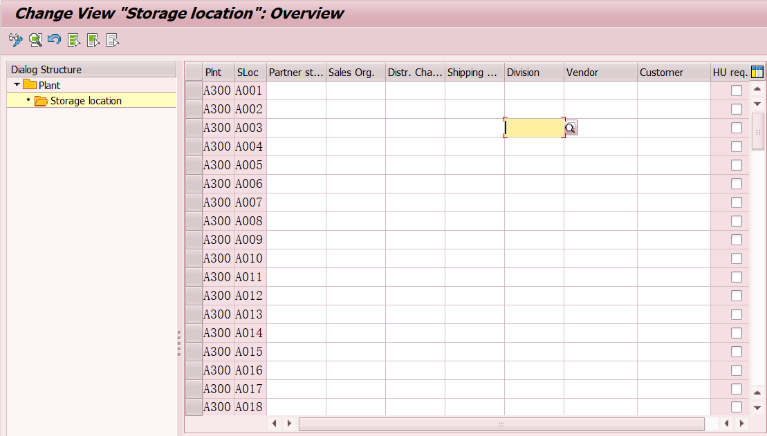Click the Customer cell in row A005
767x436 pixels.
(x=674, y=165)
